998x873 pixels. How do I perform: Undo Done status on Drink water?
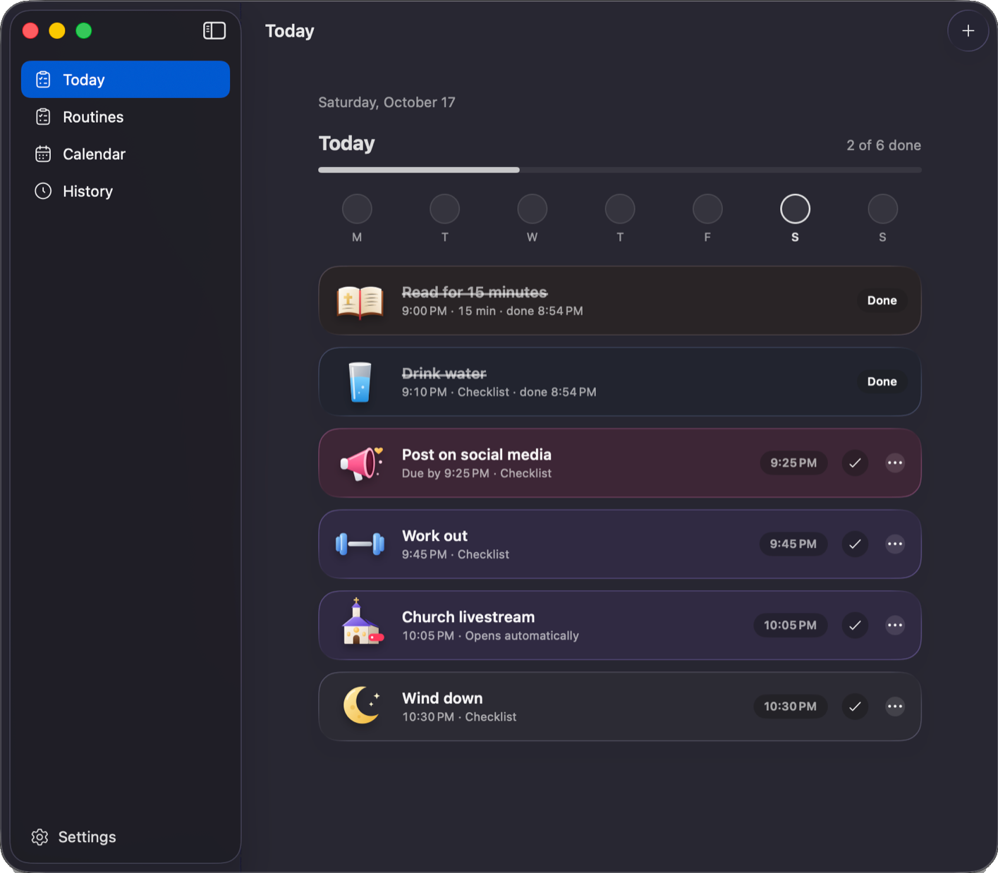[882, 381]
